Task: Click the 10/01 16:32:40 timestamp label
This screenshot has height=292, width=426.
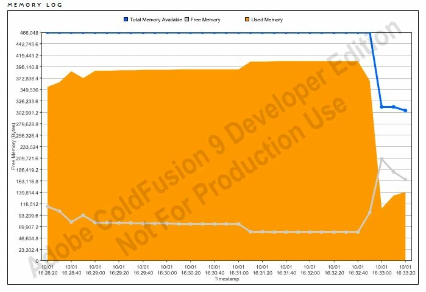Action: click(358, 269)
